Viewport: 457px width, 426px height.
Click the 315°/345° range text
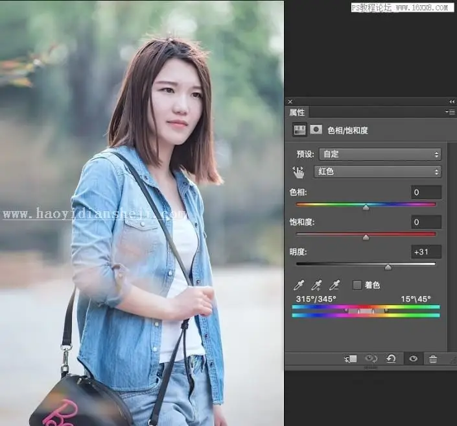(316, 299)
